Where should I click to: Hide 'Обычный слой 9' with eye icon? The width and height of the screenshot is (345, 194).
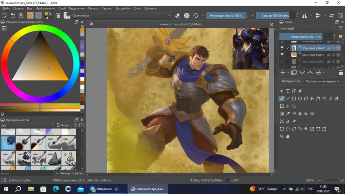click(282, 55)
